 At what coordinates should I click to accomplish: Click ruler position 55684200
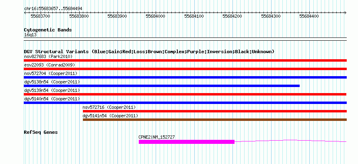point(232,16)
